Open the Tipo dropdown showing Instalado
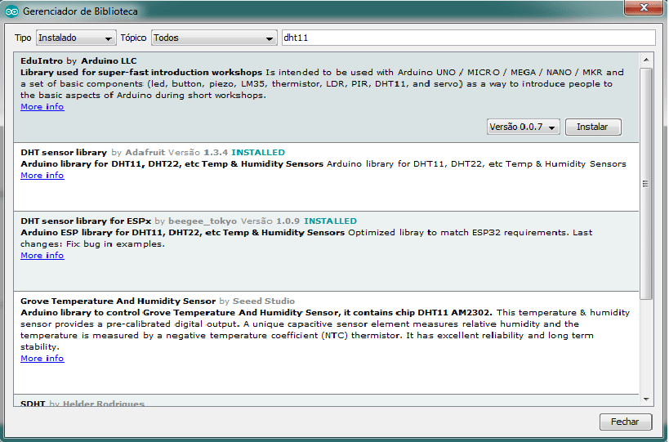669x442 pixels. click(76, 38)
